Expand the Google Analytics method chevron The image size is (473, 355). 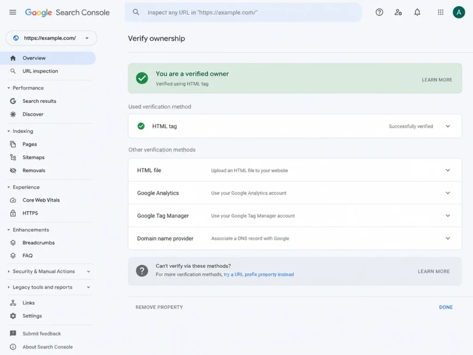pos(448,193)
